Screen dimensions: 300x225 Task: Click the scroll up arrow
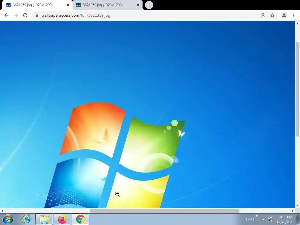tap(298, 23)
